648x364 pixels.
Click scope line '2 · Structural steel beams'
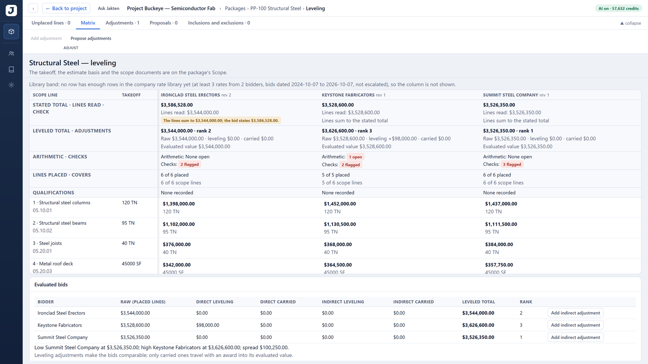[59, 223]
